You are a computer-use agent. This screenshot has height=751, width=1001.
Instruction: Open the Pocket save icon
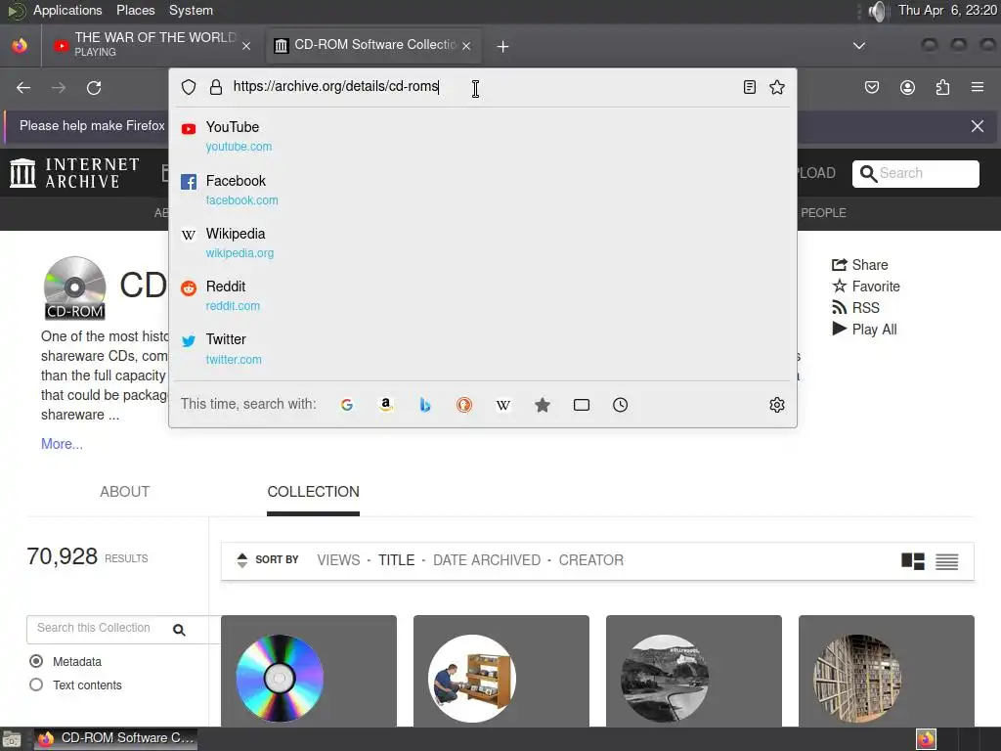872,87
